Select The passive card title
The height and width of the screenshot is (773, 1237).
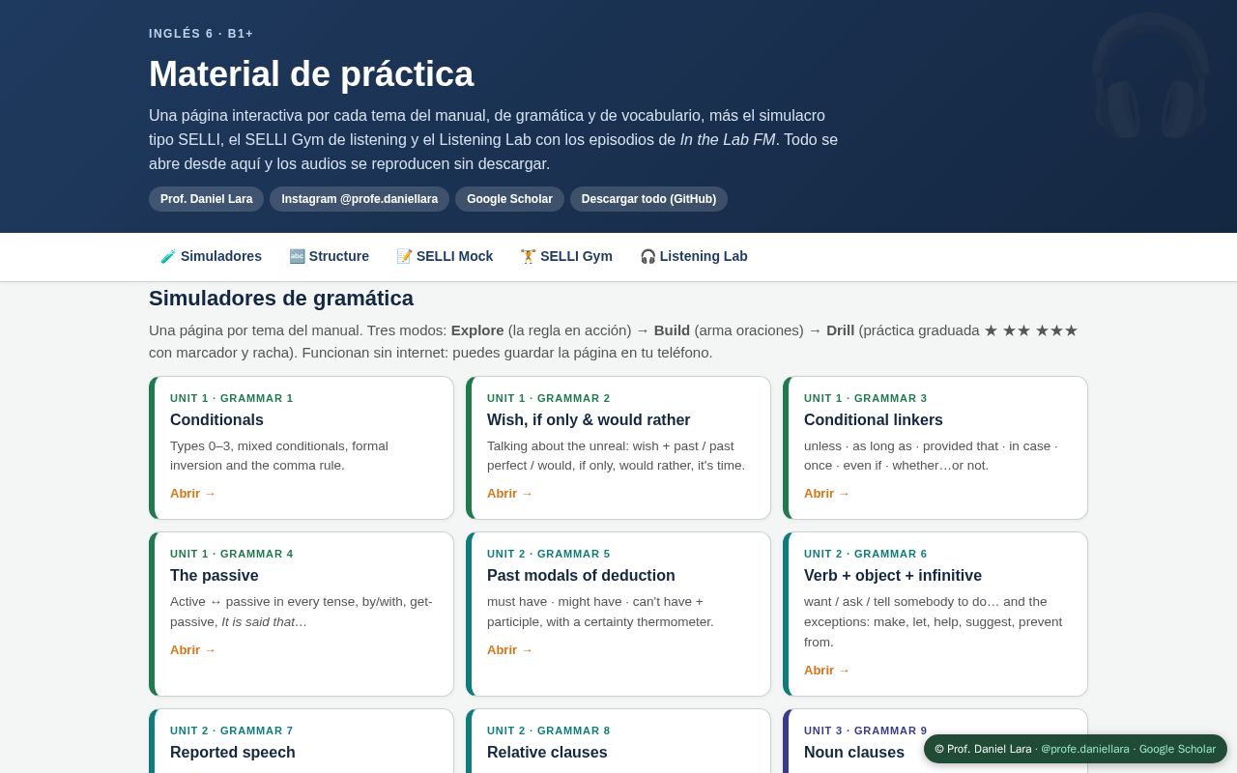pyautogui.click(x=215, y=576)
